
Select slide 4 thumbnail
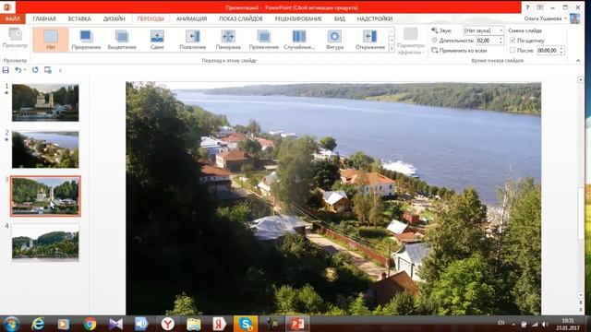click(45, 242)
